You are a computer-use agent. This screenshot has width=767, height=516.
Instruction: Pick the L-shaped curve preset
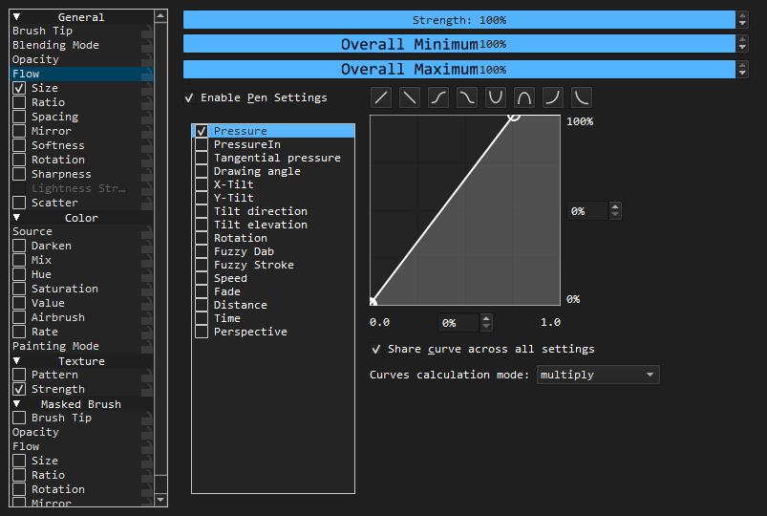coord(582,97)
